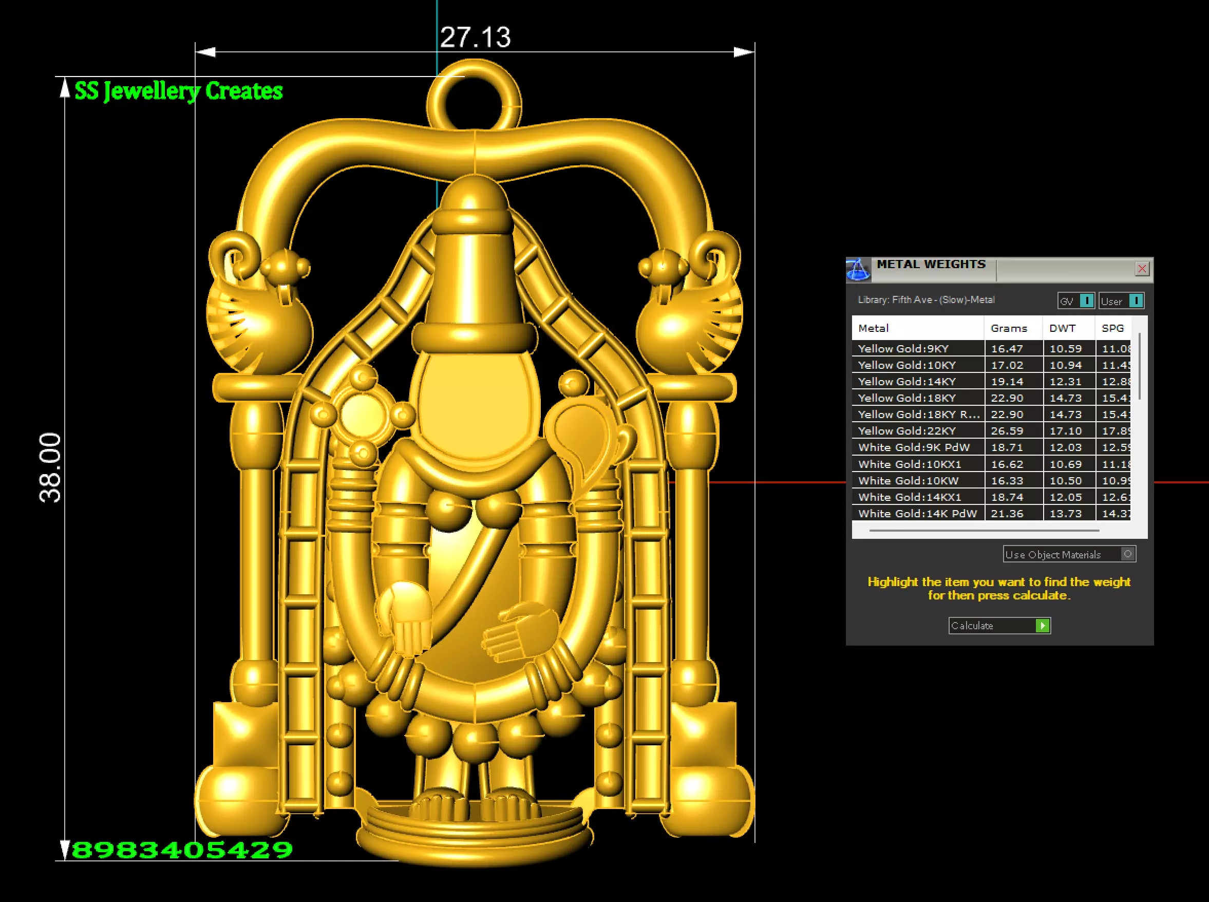The width and height of the screenshot is (1209, 902).
Task: Select the Yellow Gold:22KY row
Action: pos(991,431)
